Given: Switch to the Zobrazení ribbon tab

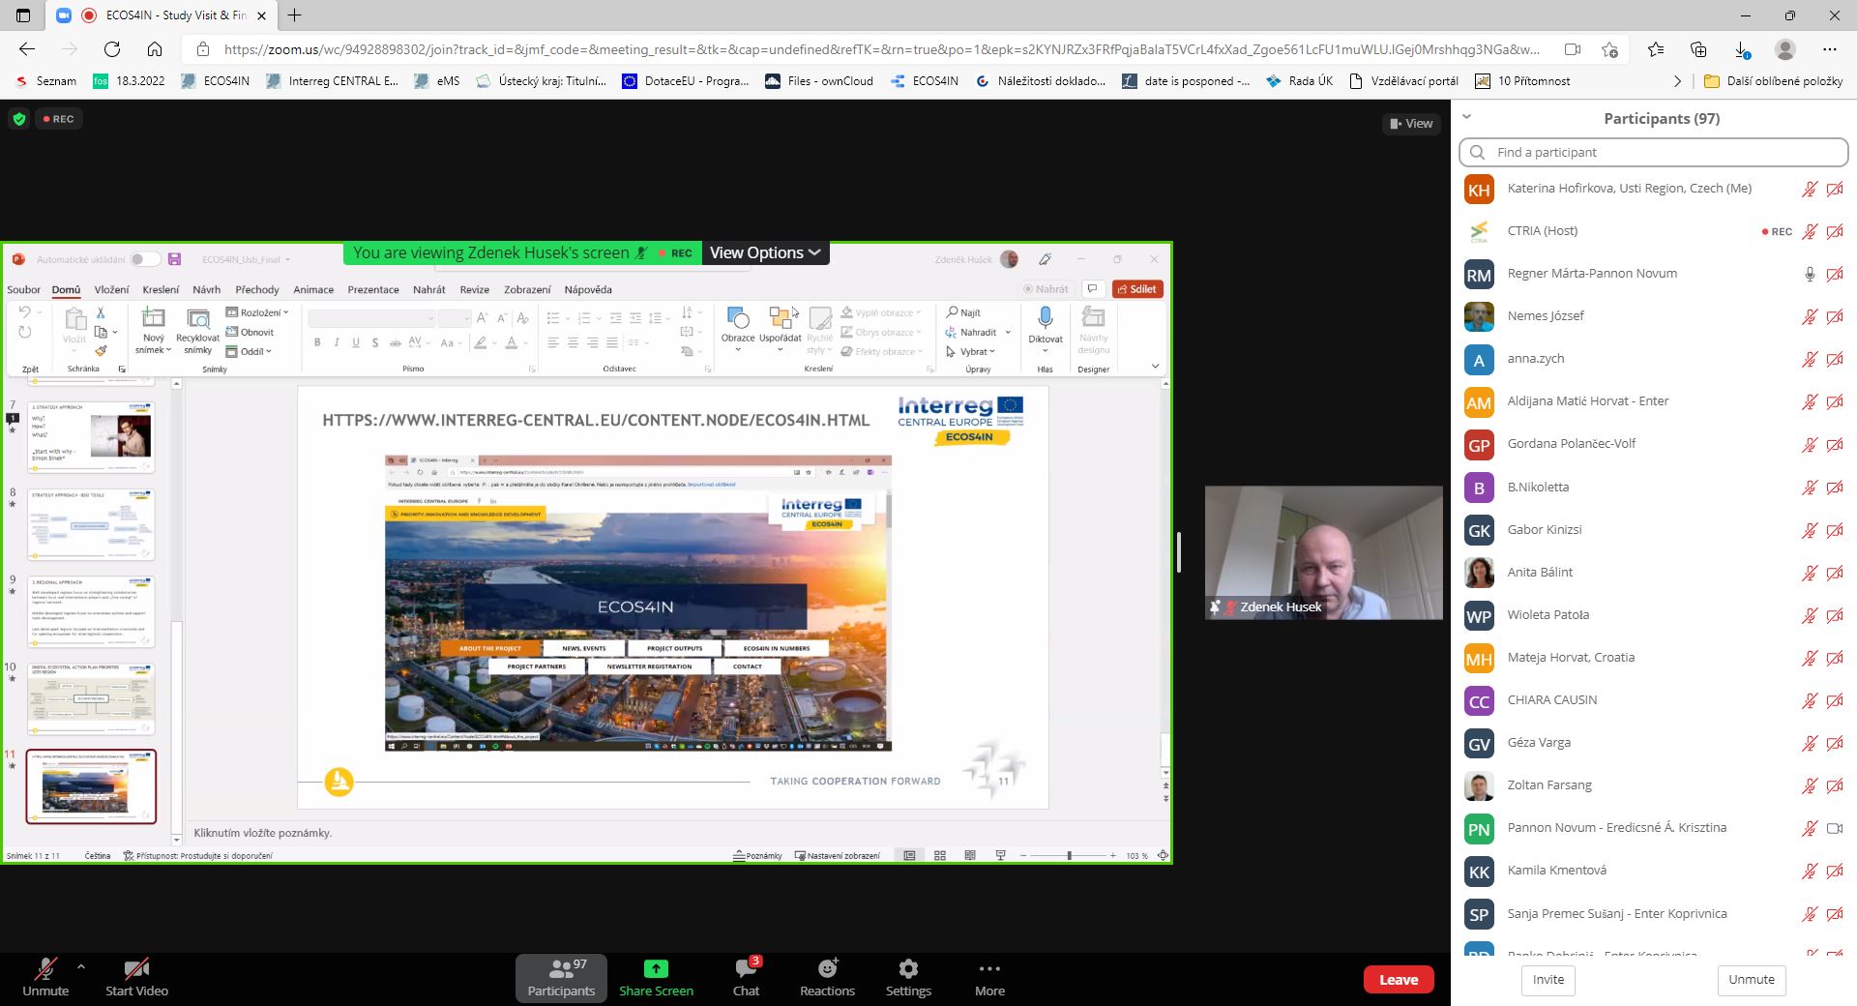Looking at the screenshot, I should [527, 289].
